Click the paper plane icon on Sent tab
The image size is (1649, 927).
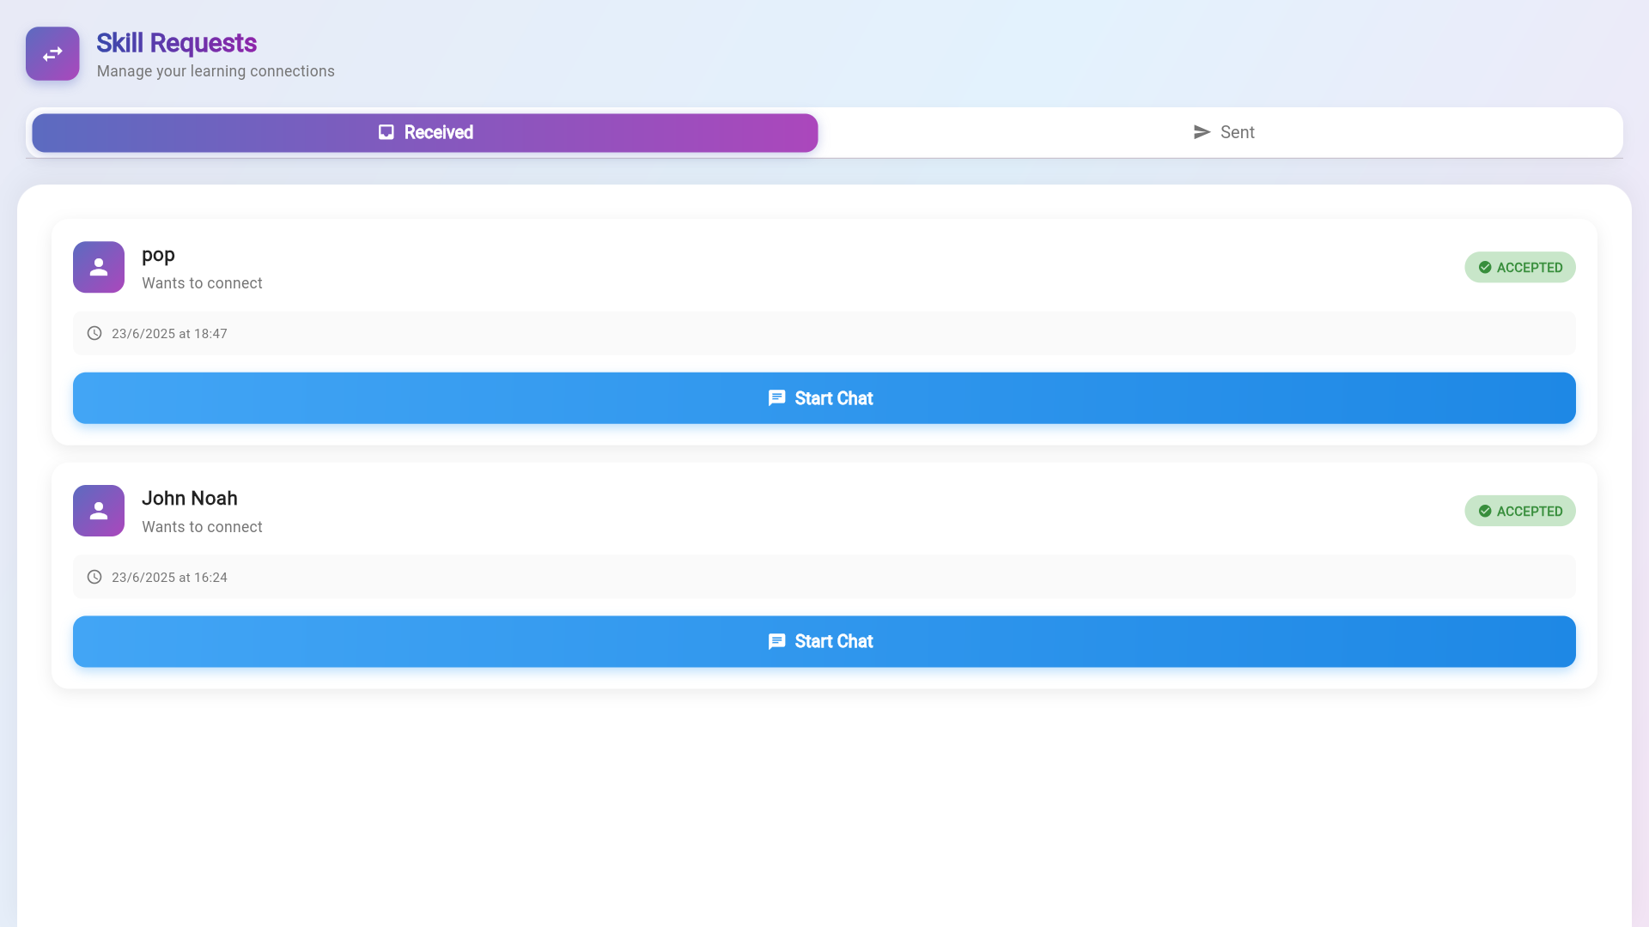(x=1202, y=132)
